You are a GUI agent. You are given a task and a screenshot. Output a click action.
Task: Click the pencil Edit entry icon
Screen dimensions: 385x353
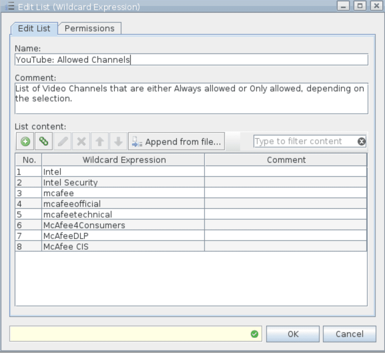tap(63, 141)
